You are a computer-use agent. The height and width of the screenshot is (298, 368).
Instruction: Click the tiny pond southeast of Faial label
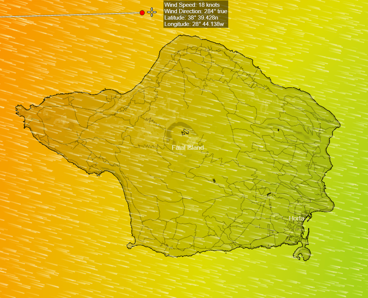(x=214, y=181)
